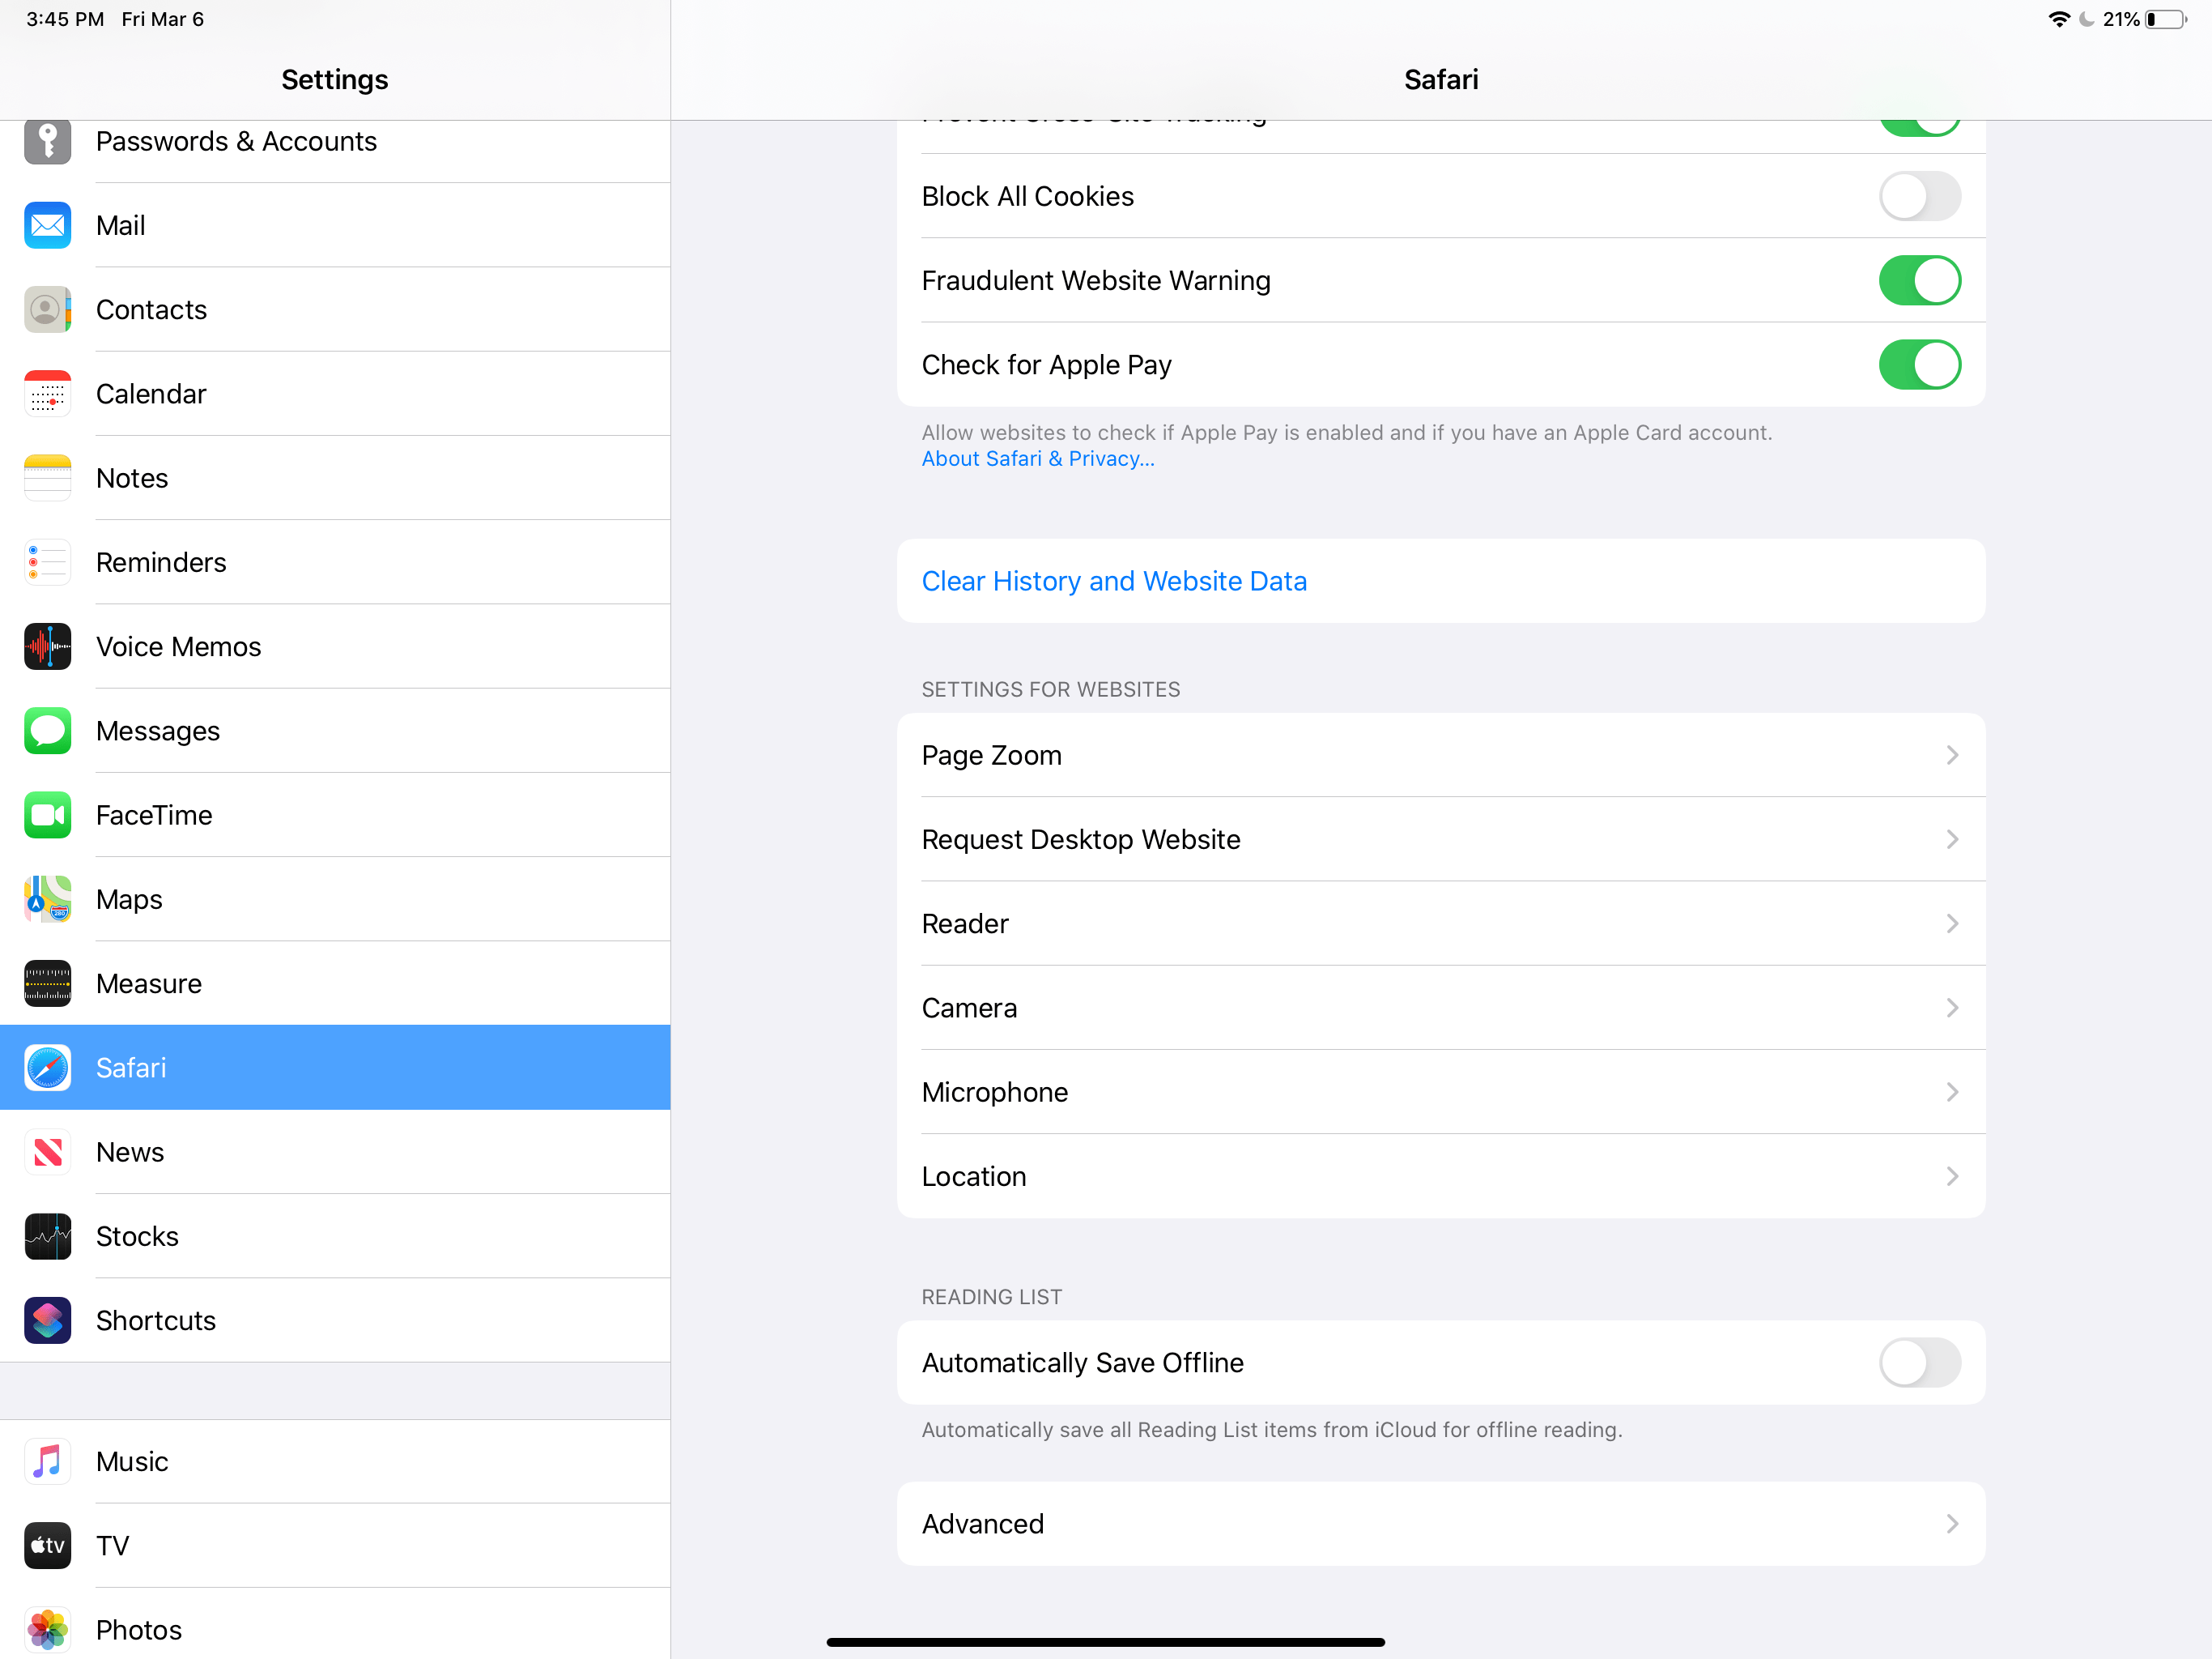Viewport: 2212px width, 1659px height.
Task: Tap Clear History and Website Data
Action: tap(1114, 580)
